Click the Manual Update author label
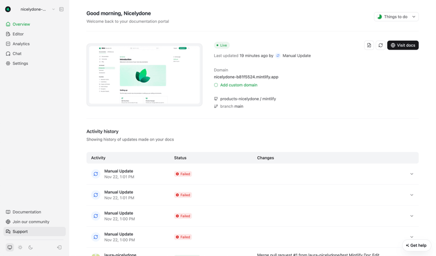This screenshot has height=256, width=436. [296, 56]
